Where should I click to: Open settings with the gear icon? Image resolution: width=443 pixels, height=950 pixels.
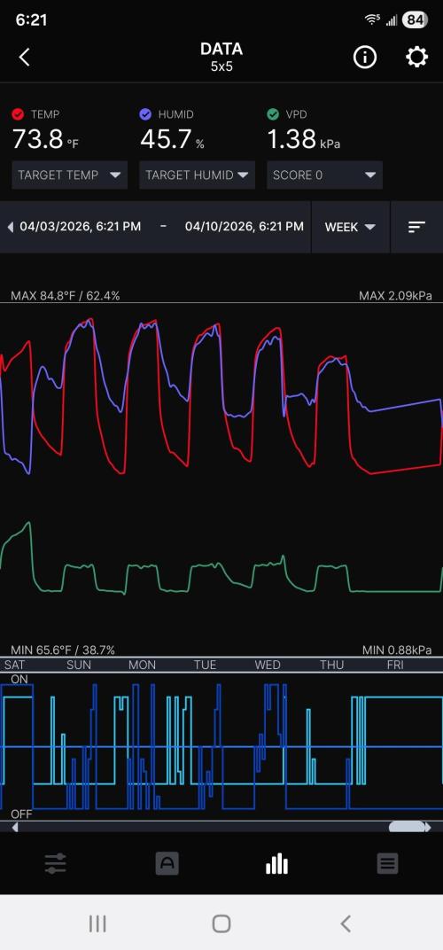(x=416, y=58)
